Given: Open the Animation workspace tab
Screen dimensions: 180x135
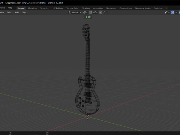Looking at the screenshot, I should pyautogui.click(x=98, y=8).
